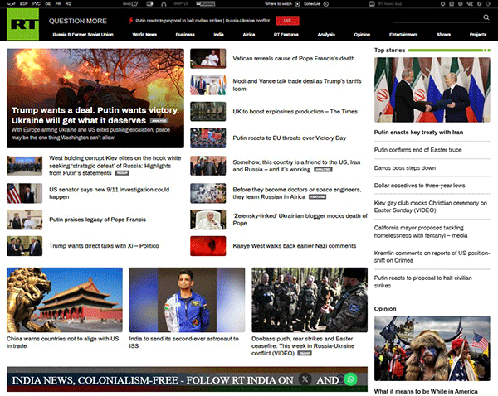498x396 pixels.
Task: Open the RTД documentary channel logo
Action: click(149, 4)
